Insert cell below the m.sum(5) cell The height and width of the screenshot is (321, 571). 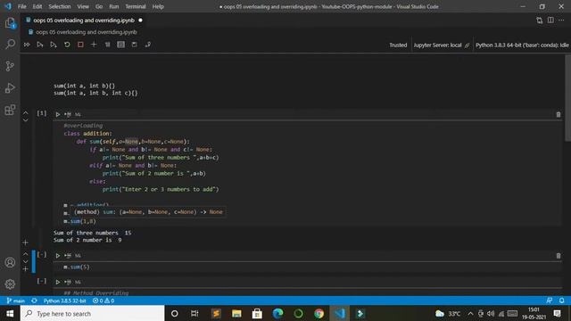pyautogui.click(x=25, y=269)
